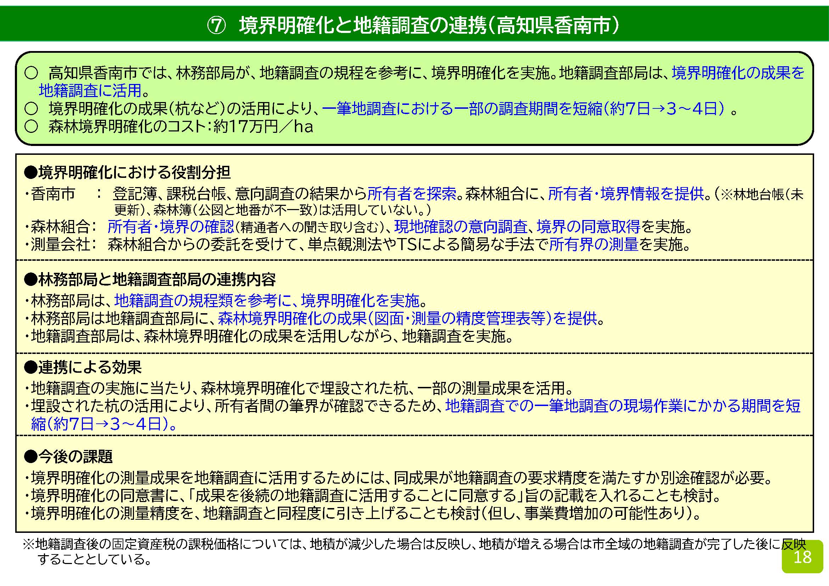Click the label 測量会社： in role list
Image resolution: width=829 pixels, height=586 pixels.
point(63,245)
